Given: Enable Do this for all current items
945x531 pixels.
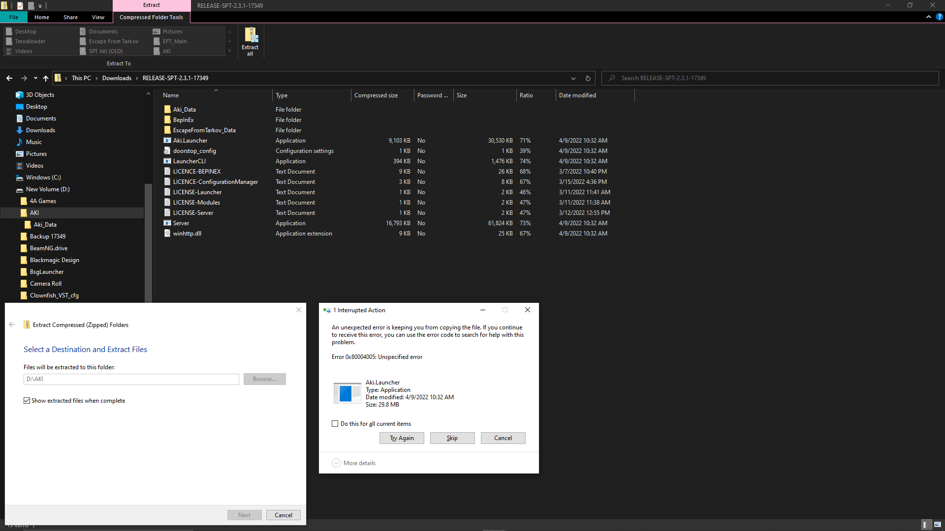Looking at the screenshot, I should (x=335, y=424).
